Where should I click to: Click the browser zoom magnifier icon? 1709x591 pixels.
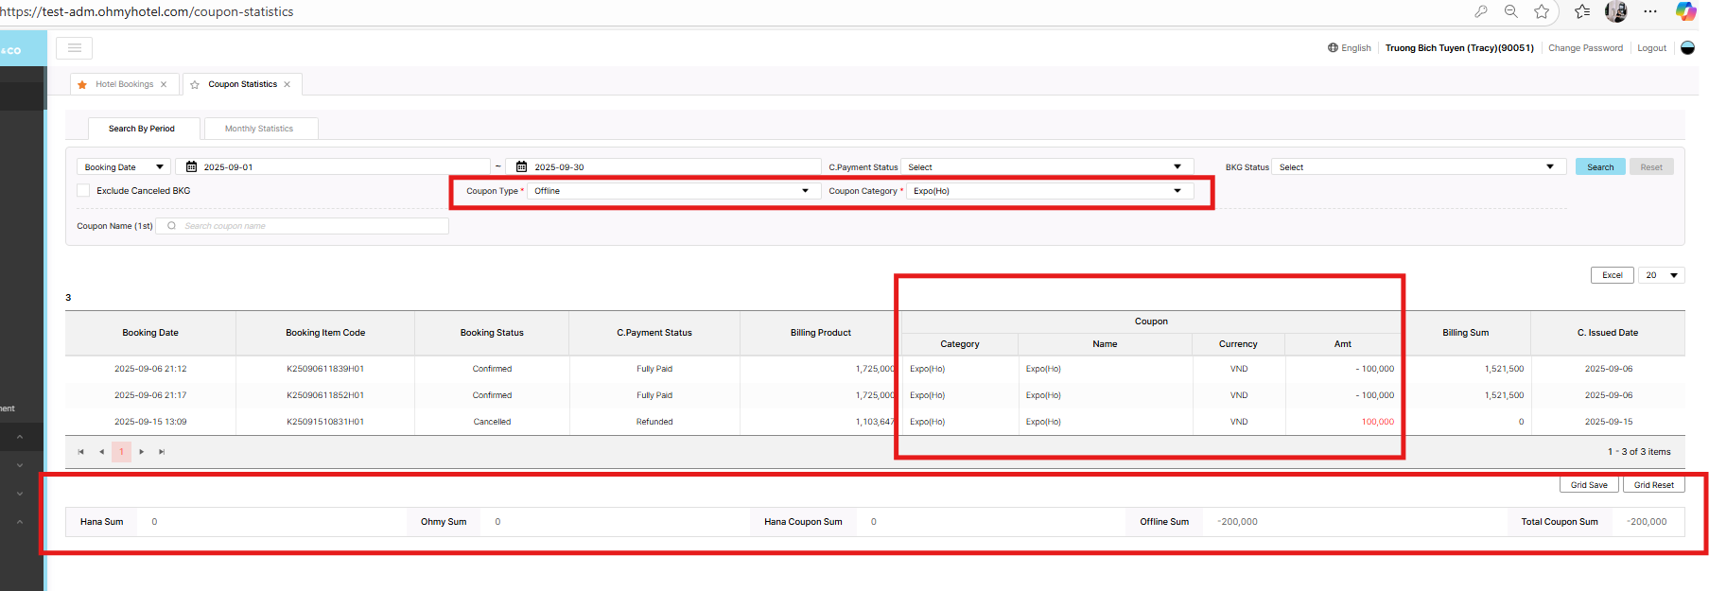pos(1511,11)
